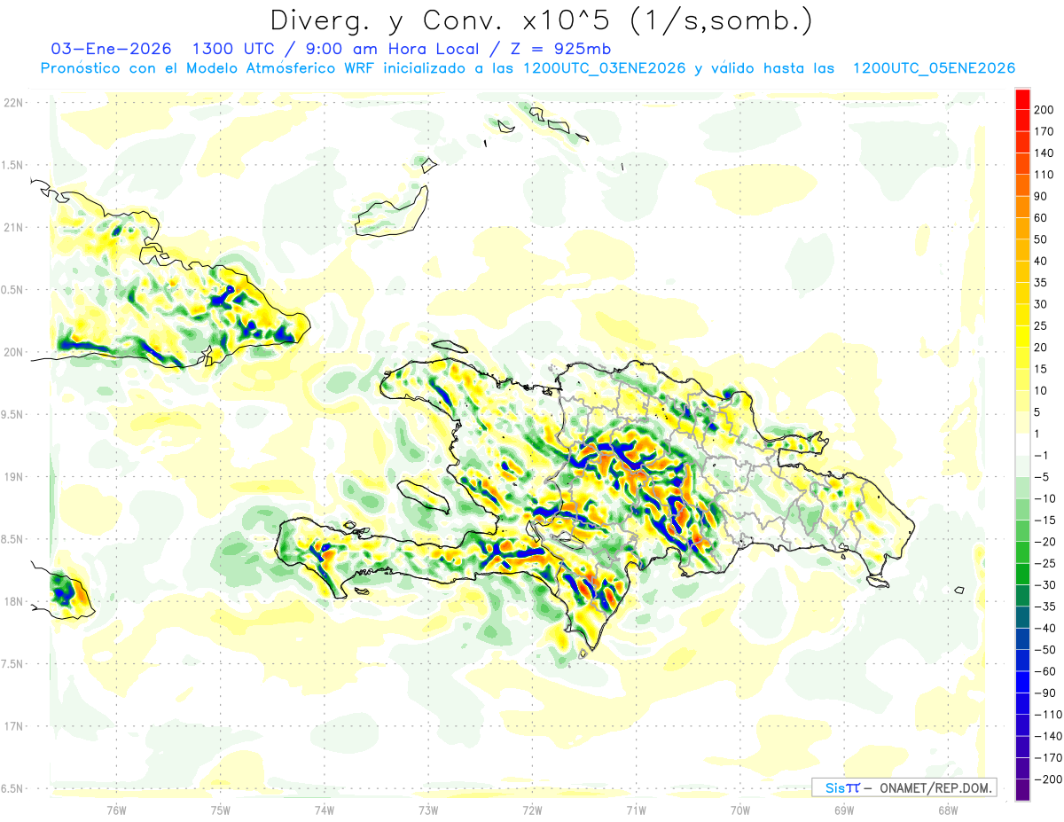Screen dimensions: 1064x822
Task: Click the orange swatch between 60 and 90
Action: coord(1022,207)
